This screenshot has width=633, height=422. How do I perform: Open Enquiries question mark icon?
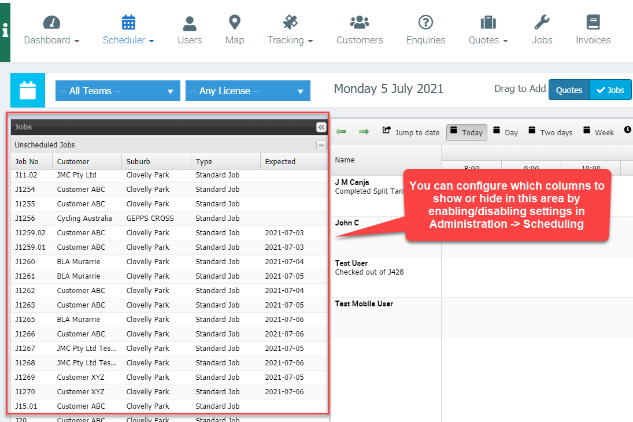click(x=425, y=23)
